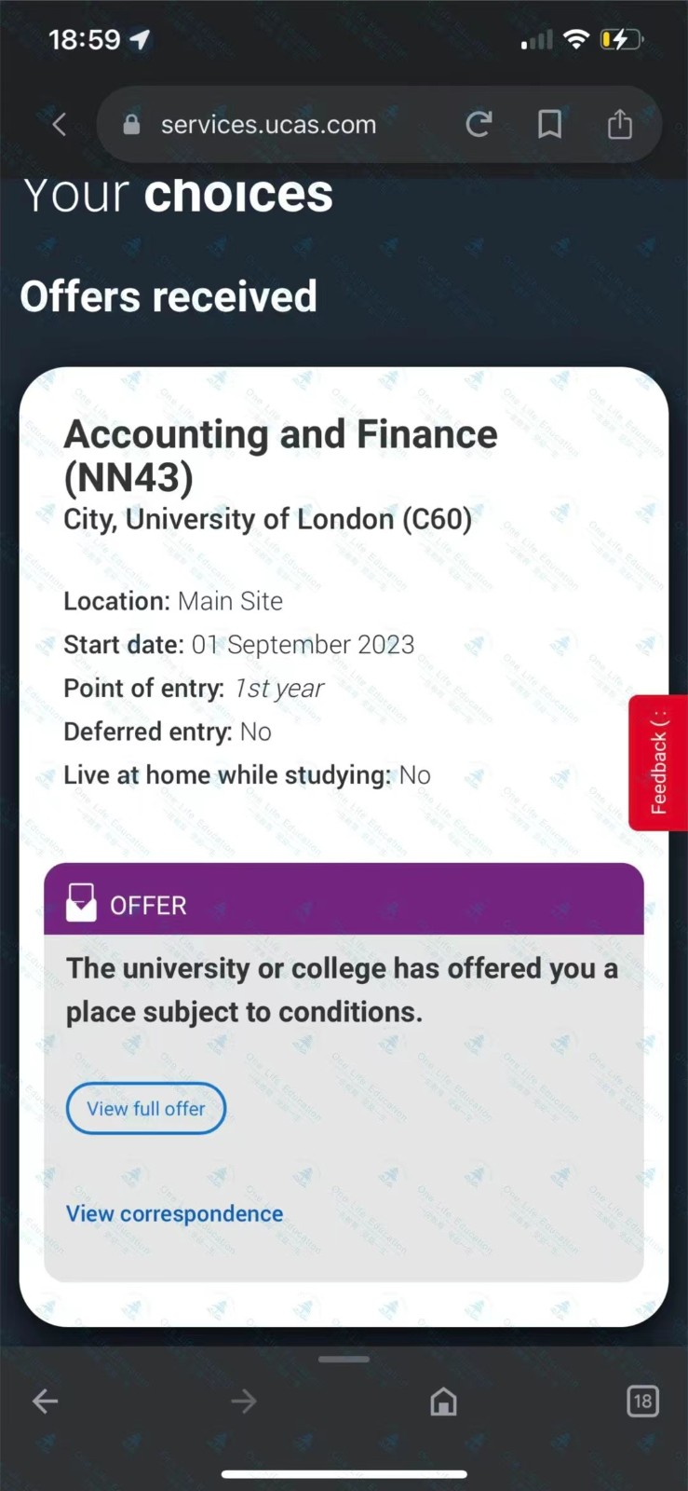
Task: Go forward using bottom arrow
Action: (x=244, y=1401)
